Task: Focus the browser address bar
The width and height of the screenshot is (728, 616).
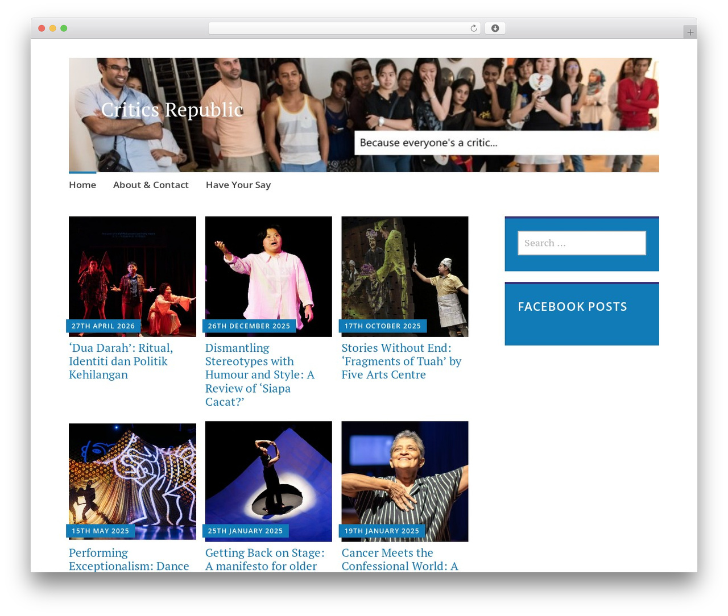Action: pyautogui.click(x=344, y=28)
